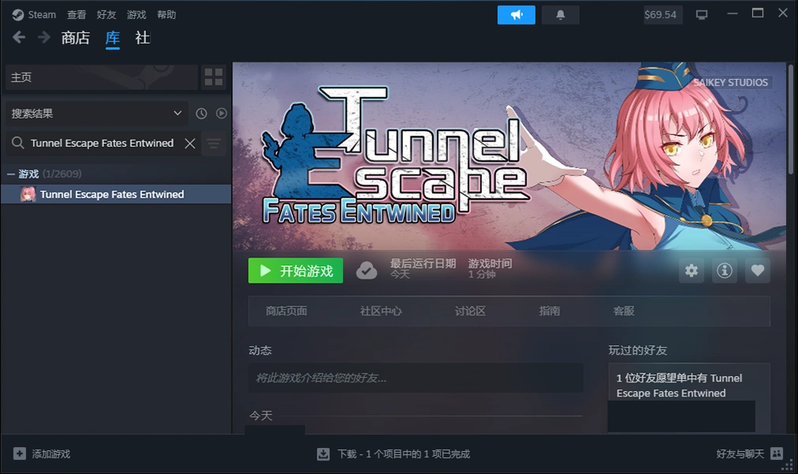Click the cloud sync status icon

367,270
